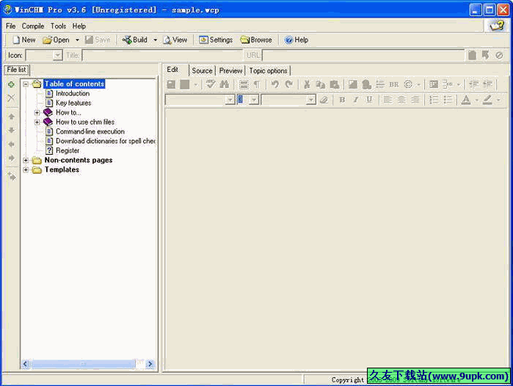Click the insert image icon
This screenshot has width=513, height=386.
[x=353, y=84]
